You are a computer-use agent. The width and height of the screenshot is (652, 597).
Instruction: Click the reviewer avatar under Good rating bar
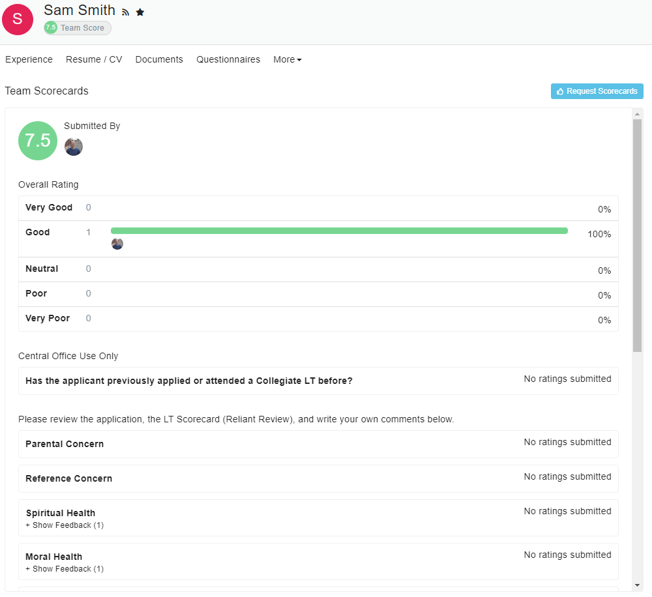[117, 244]
